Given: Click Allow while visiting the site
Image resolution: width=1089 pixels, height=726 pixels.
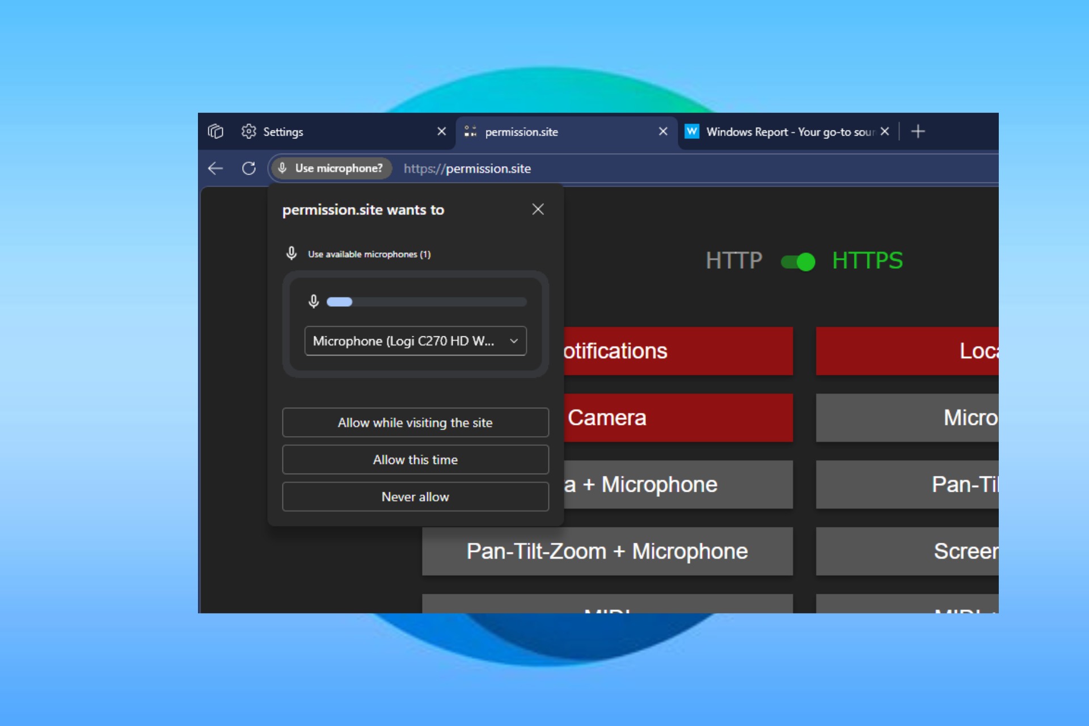Looking at the screenshot, I should 415,423.
